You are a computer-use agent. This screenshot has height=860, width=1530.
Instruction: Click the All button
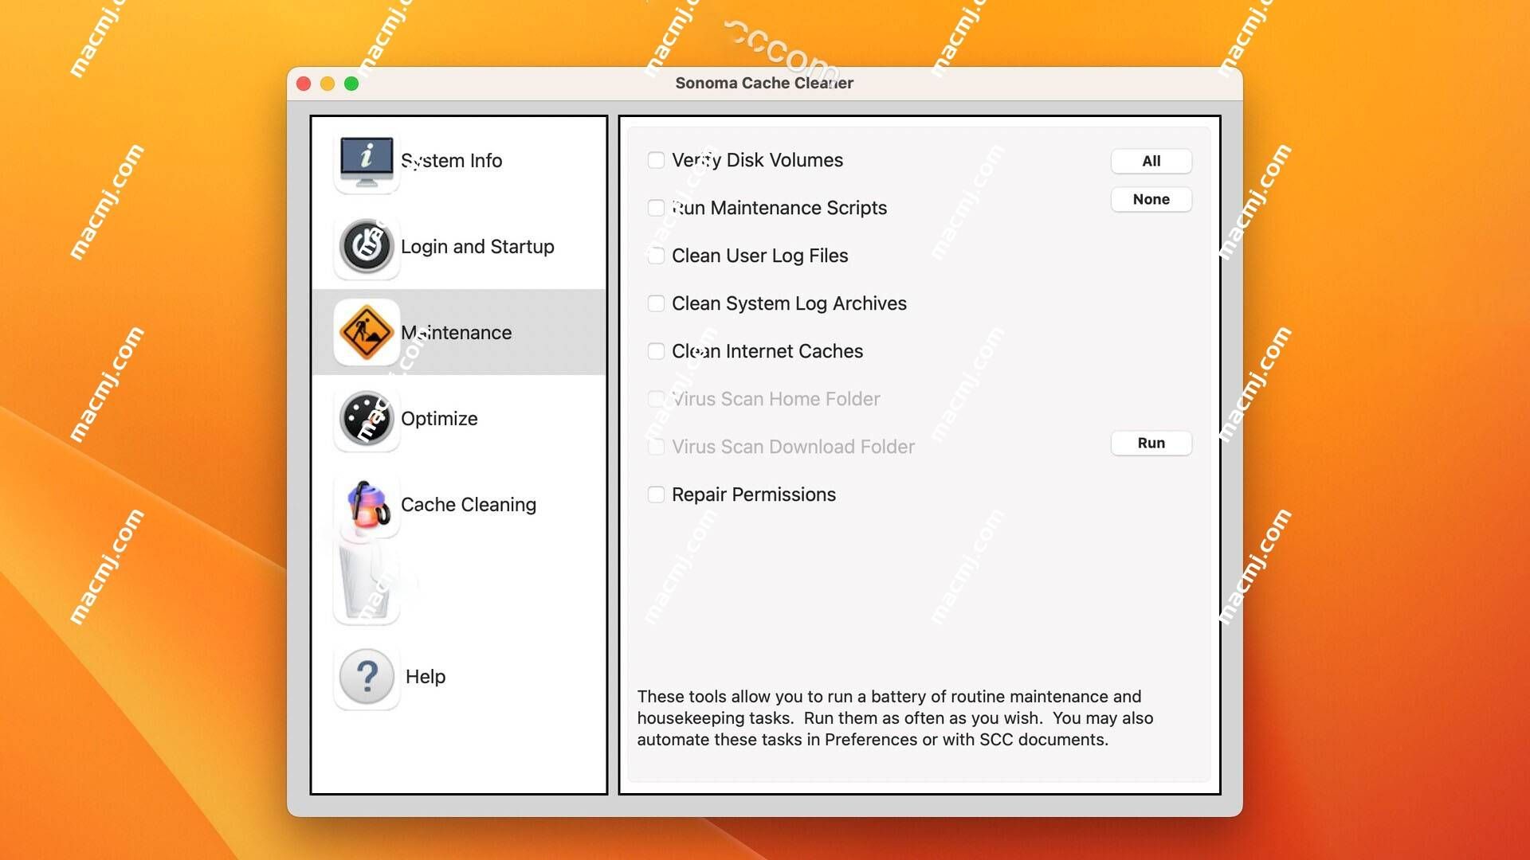(x=1151, y=161)
